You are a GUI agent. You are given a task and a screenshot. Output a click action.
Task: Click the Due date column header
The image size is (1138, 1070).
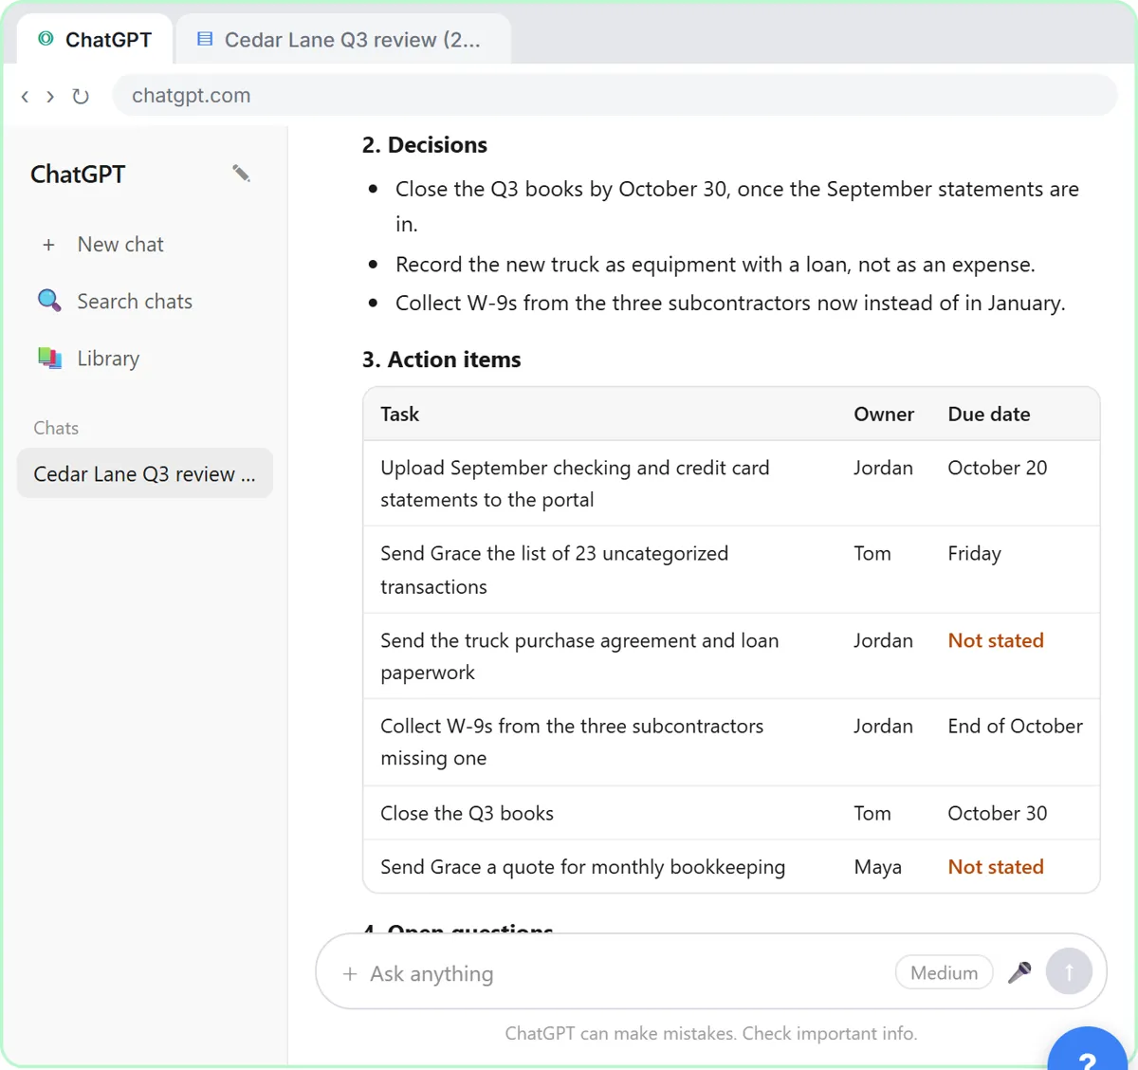(989, 414)
